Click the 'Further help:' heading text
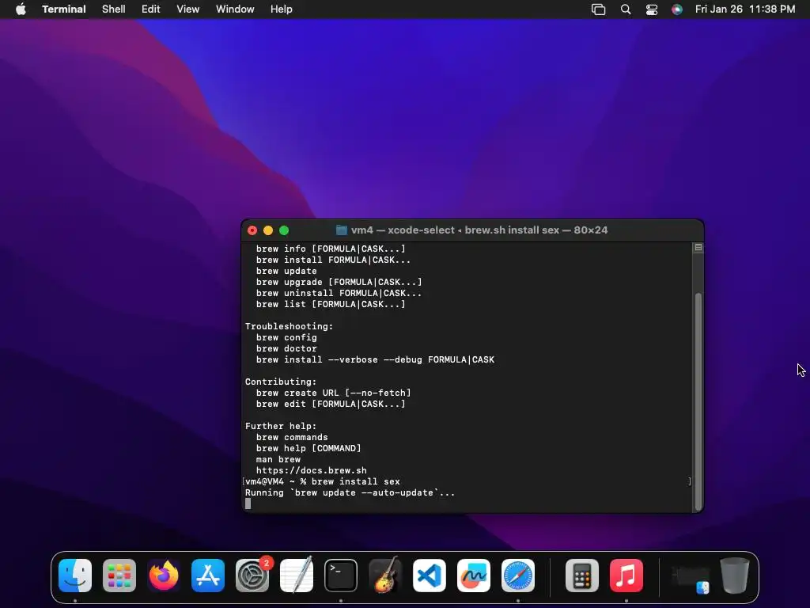Screen dimensions: 810x608 tap(281, 426)
